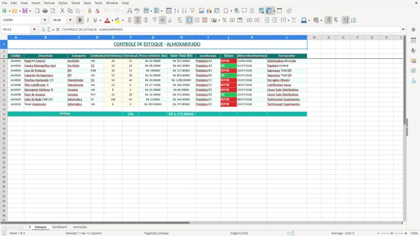Open the sidebar Navigator compass icon
Screen dimensions: 420x236
413,70
